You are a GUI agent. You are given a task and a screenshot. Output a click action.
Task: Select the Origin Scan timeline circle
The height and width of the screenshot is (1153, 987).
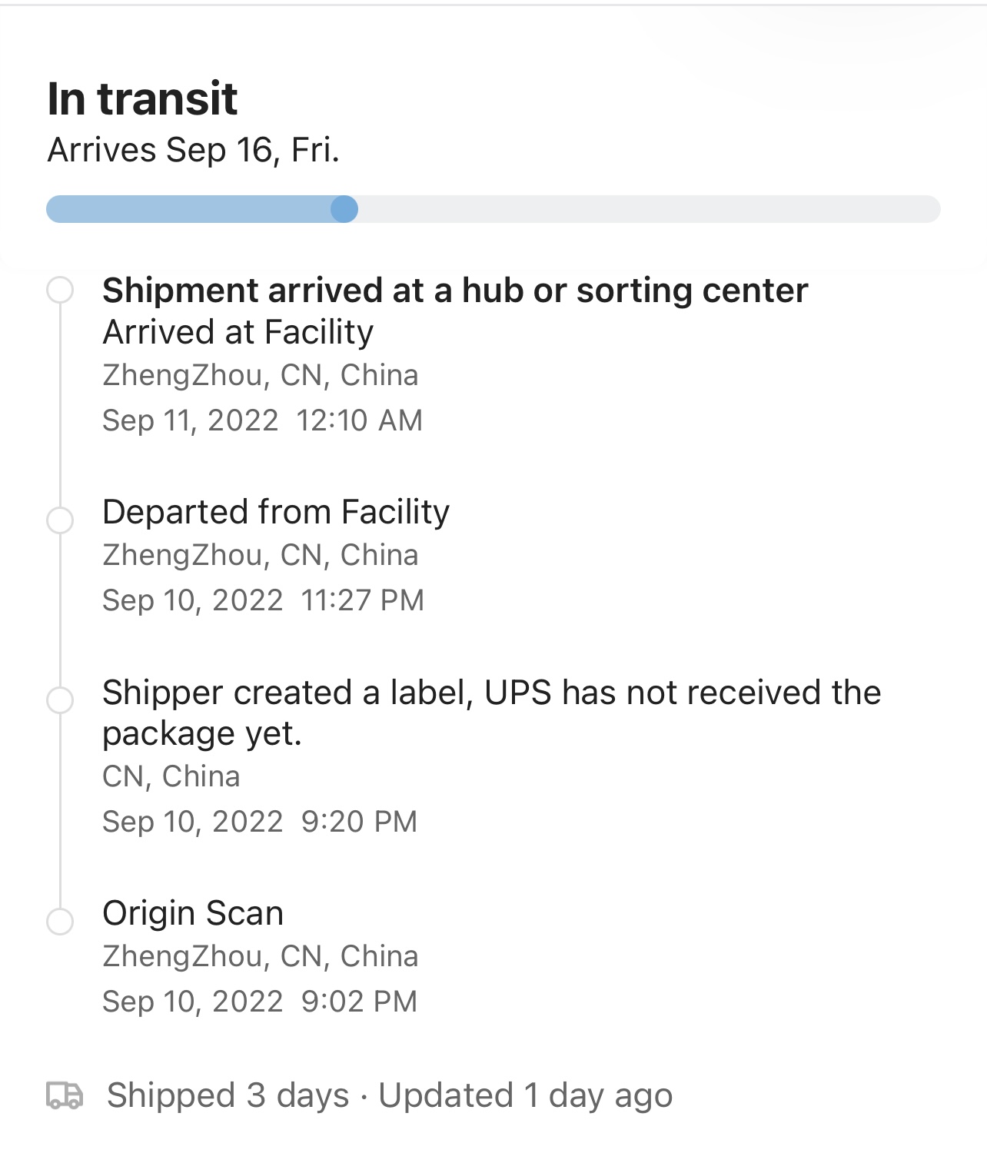(60, 921)
